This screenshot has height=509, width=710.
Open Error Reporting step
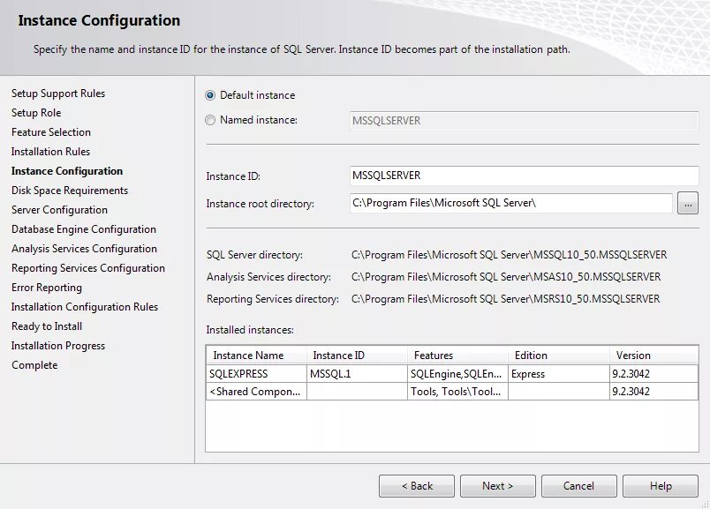47,288
